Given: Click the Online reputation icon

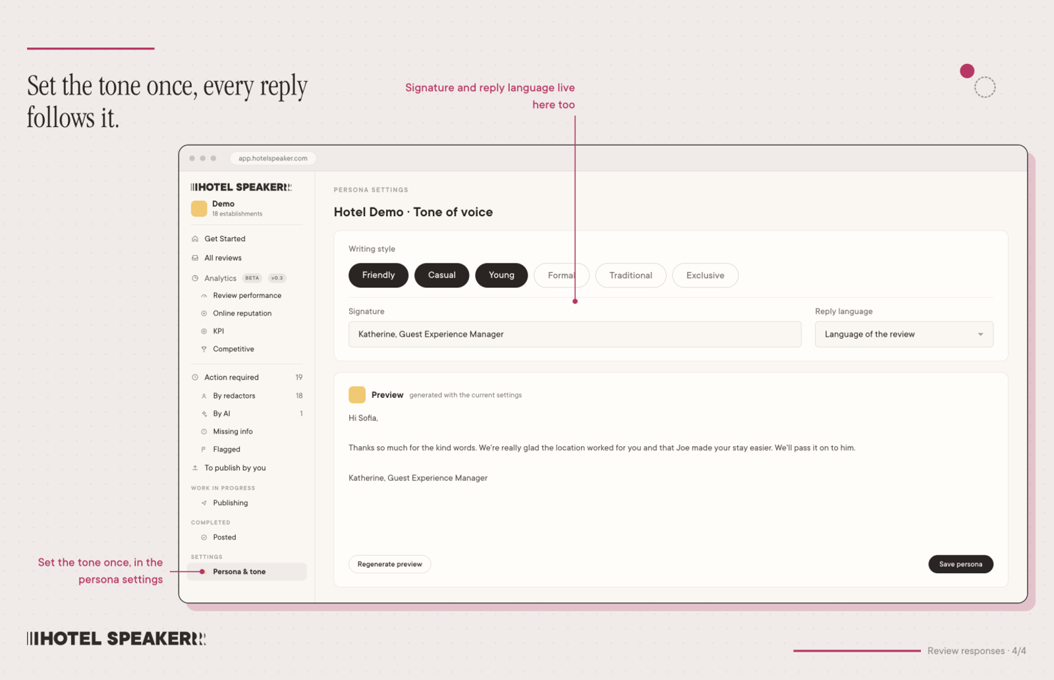Looking at the screenshot, I should pyautogui.click(x=204, y=314).
